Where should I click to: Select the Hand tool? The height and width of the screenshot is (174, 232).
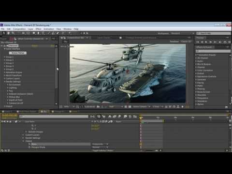[8, 33]
